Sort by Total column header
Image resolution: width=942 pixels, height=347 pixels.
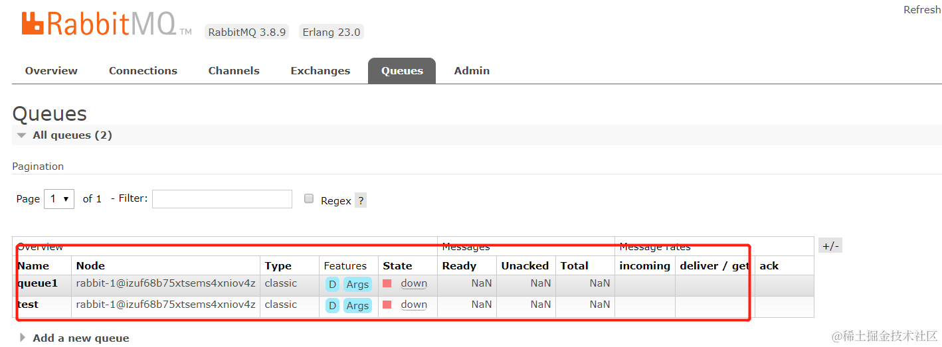click(x=574, y=266)
